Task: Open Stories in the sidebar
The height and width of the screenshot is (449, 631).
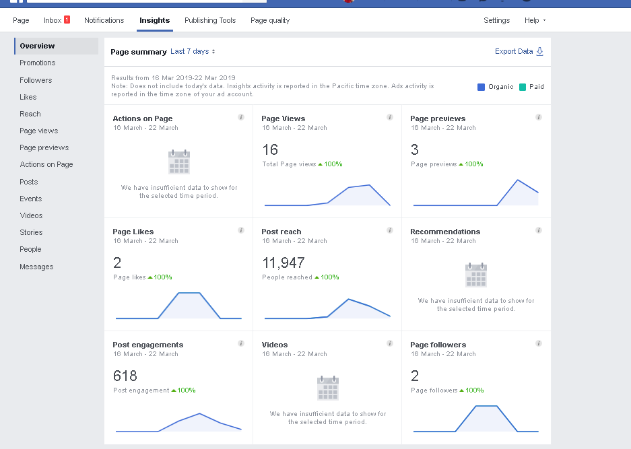Action: [31, 232]
